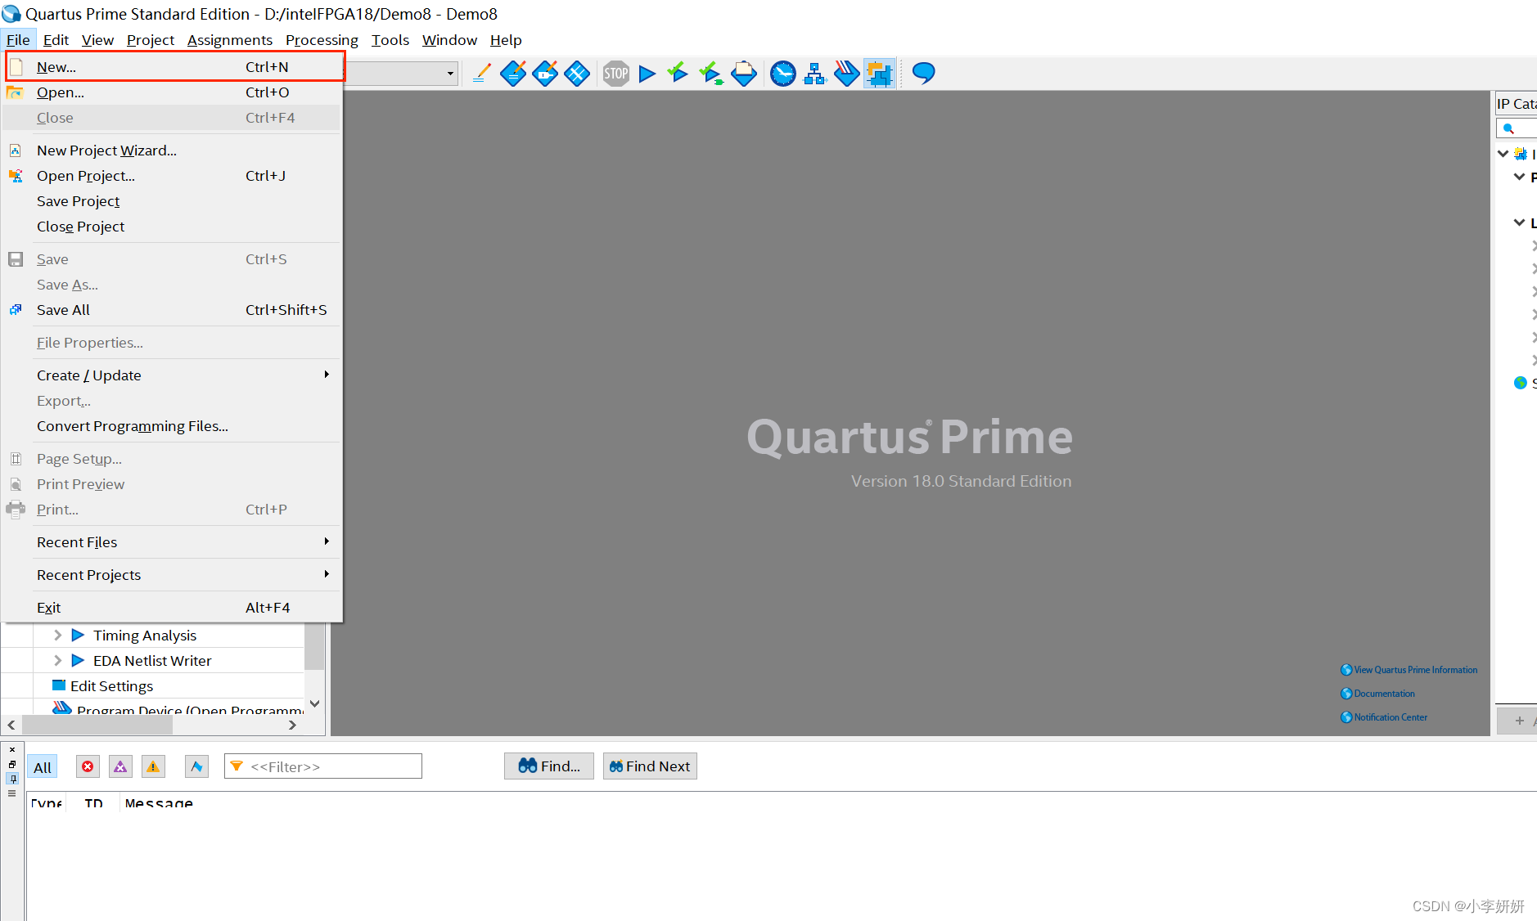Click inside the message Filter field

tap(327, 766)
